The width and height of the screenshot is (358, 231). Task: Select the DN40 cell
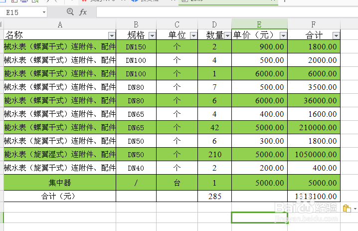click(136, 168)
